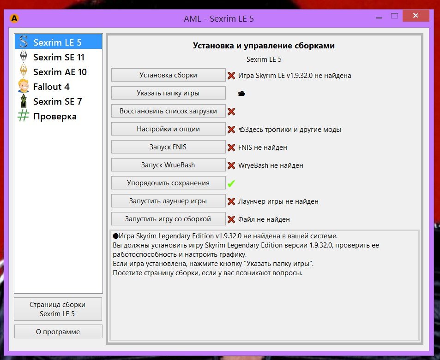Click the golden dragon icon for Sexrim AE 10
440x360 pixels.
(23, 72)
